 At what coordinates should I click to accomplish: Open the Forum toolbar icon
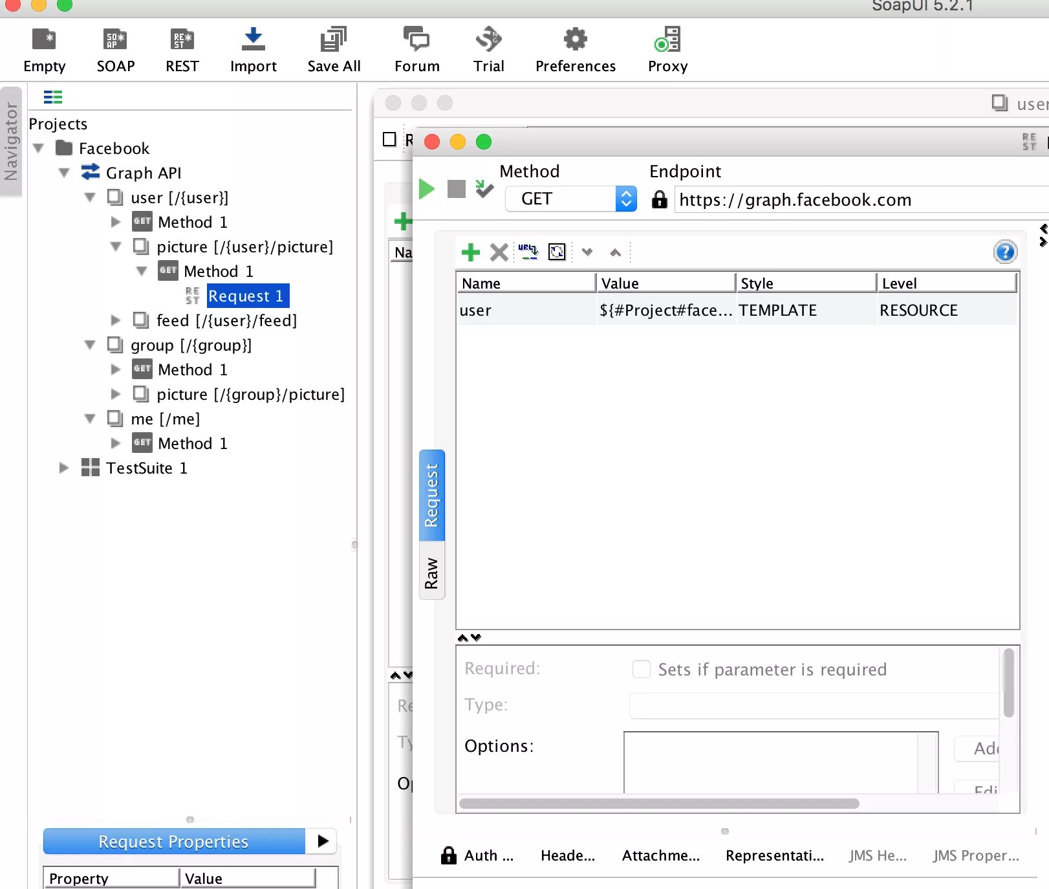[416, 50]
